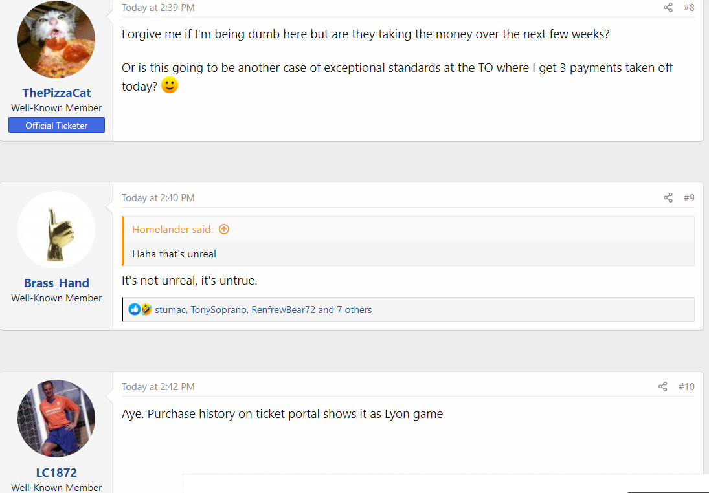Open permalink #9
This screenshot has height=493, width=709.
(x=689, y=197)
